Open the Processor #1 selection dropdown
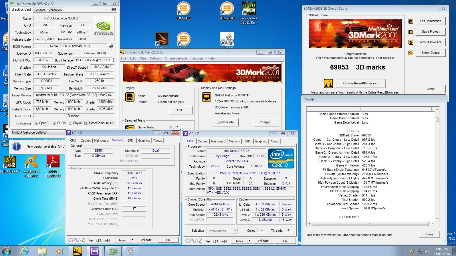 [x=222, y=231]
